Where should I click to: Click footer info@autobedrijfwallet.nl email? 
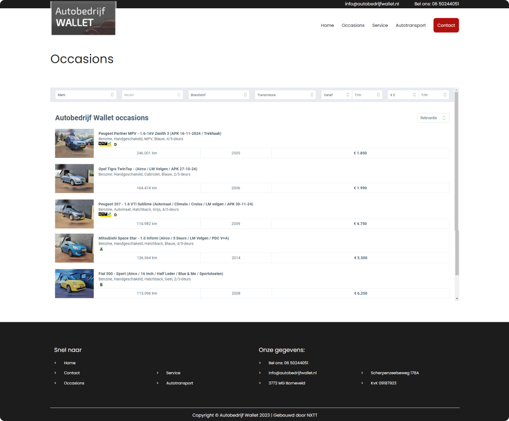[293, 373]
